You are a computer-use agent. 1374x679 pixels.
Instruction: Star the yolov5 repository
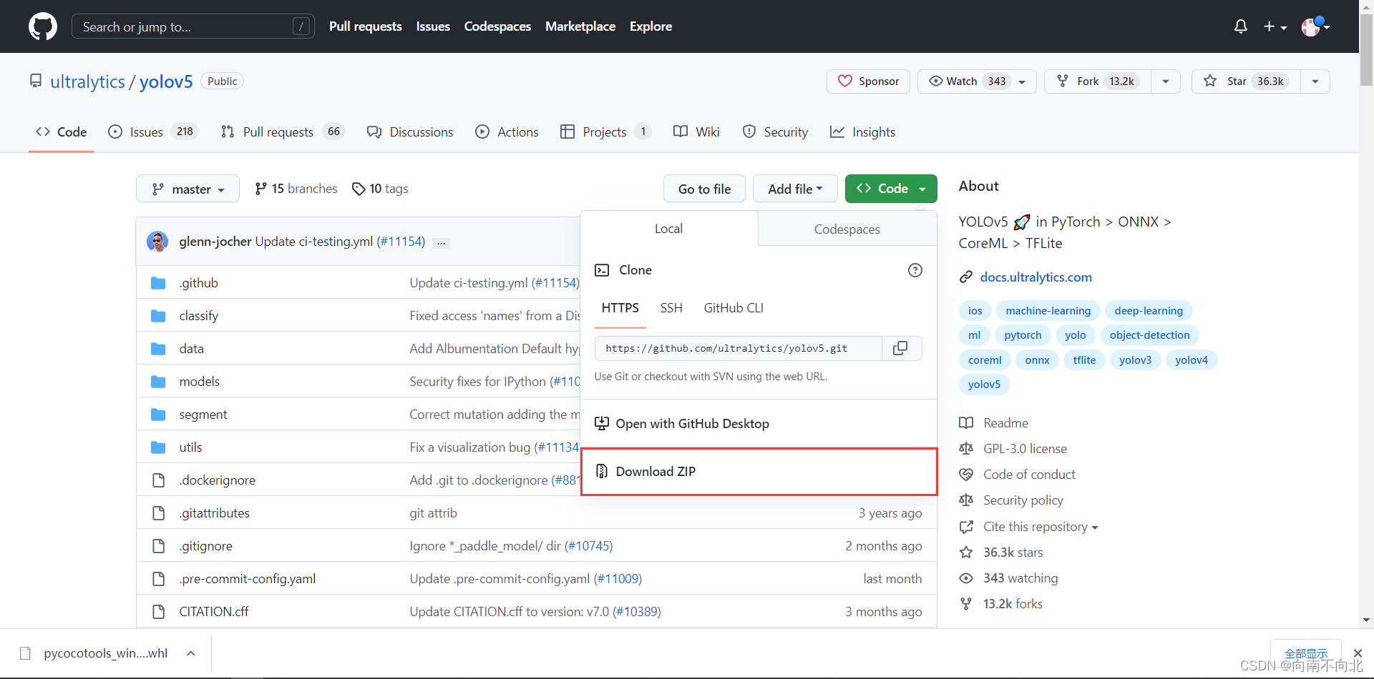point(1246,81)
